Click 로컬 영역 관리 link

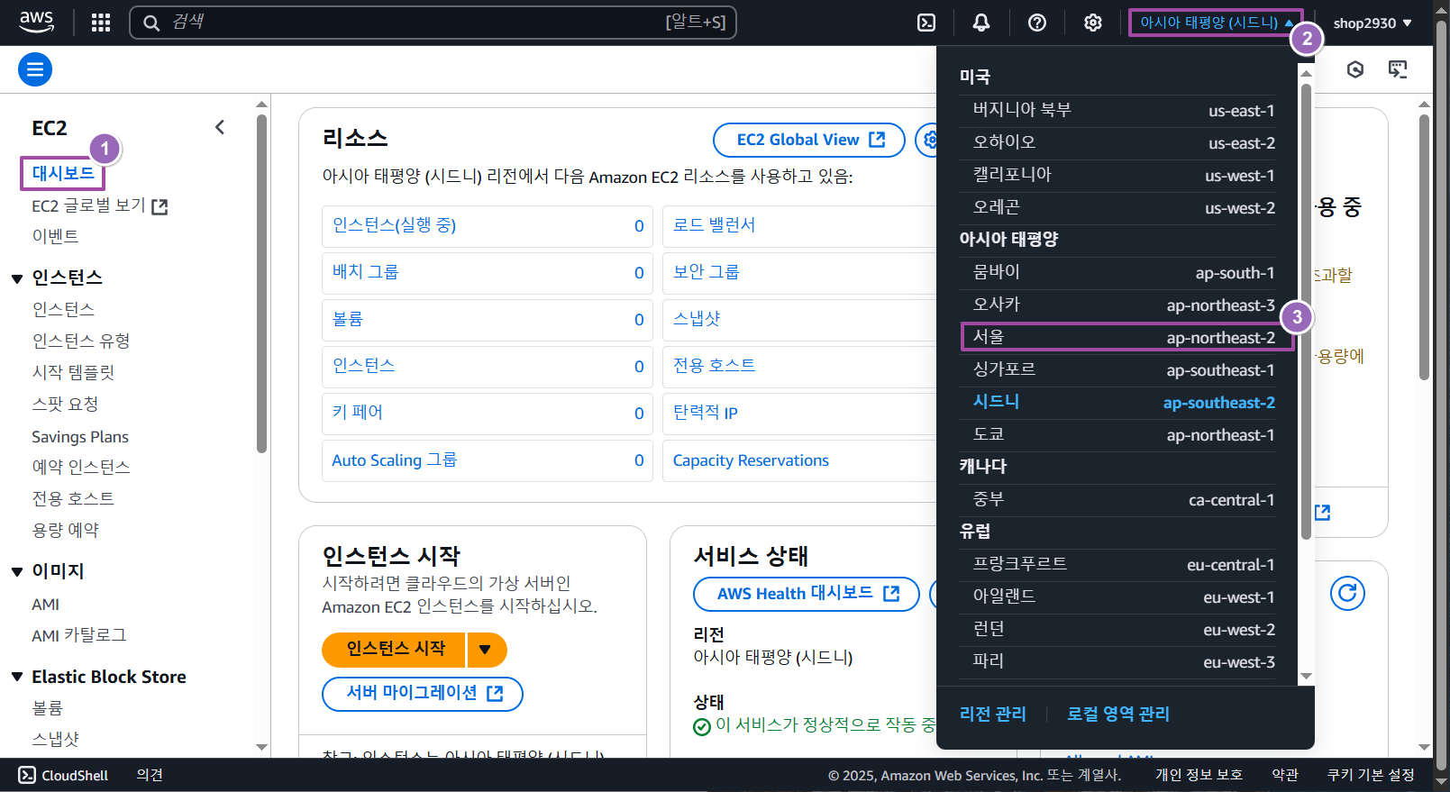(1118, 714)
